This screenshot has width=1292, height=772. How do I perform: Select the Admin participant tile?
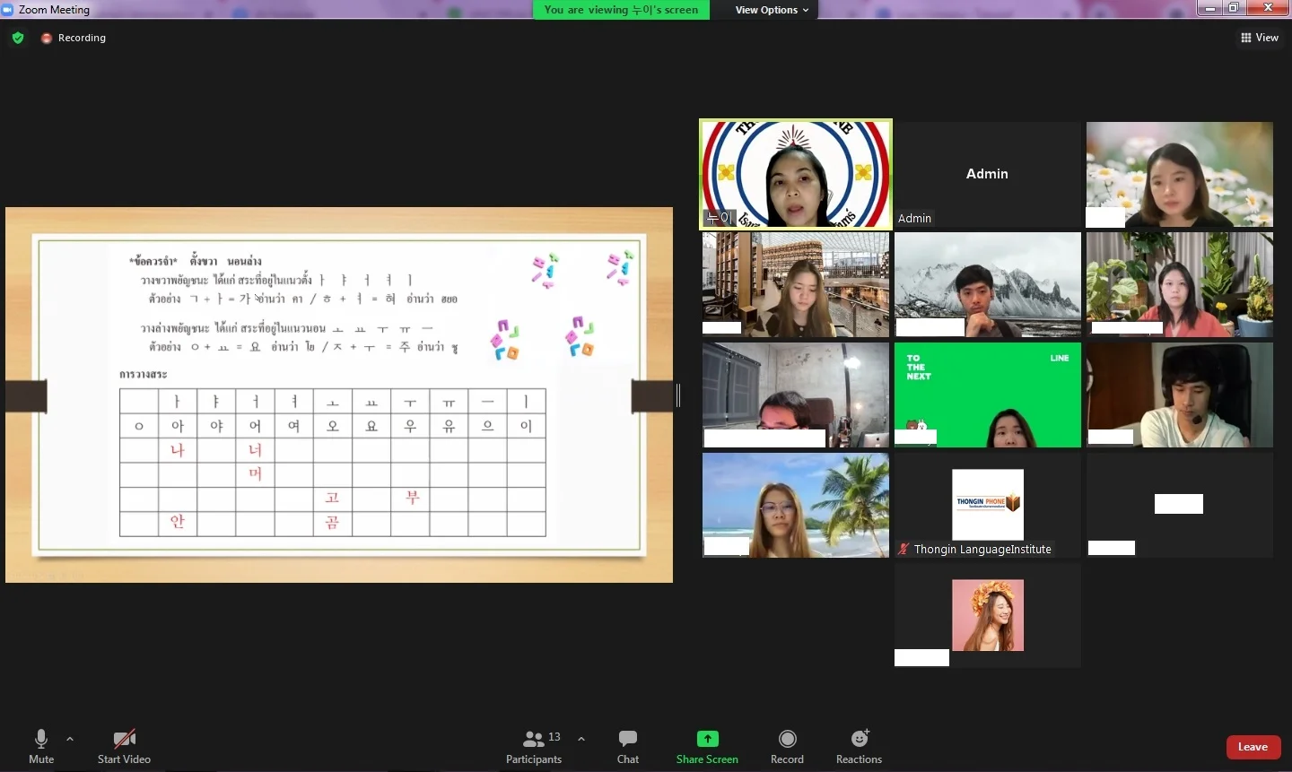987,175
